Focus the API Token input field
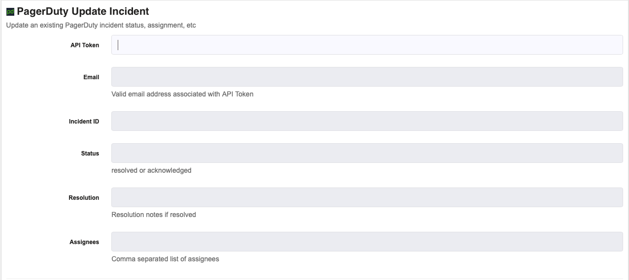The height and width of the screenshot is (280, 629). [367, 45]
